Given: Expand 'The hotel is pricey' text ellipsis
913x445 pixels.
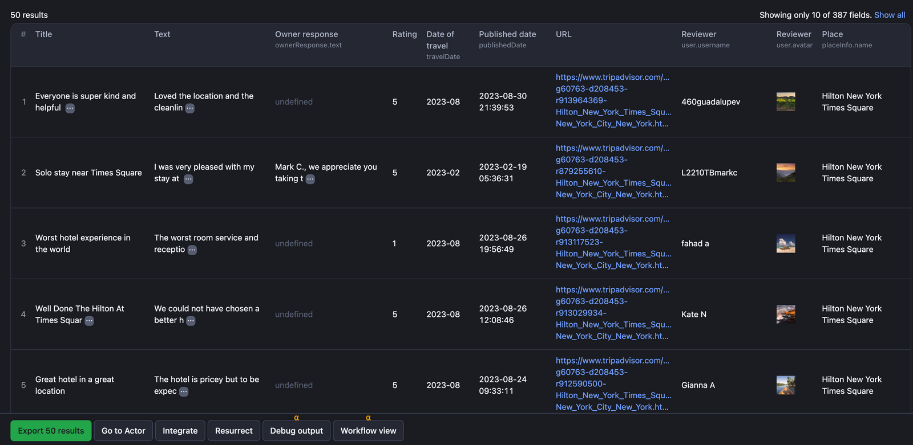Looking at the screenshot, I should [x=184, y=391].
